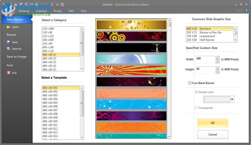Select the Transparent radio button
Viewport: 251px width, 145px height.
196,108
